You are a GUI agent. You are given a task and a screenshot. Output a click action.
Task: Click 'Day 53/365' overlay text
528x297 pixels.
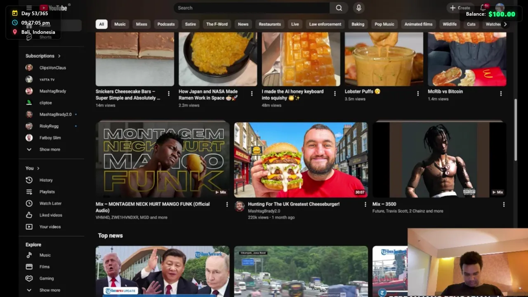35,14
